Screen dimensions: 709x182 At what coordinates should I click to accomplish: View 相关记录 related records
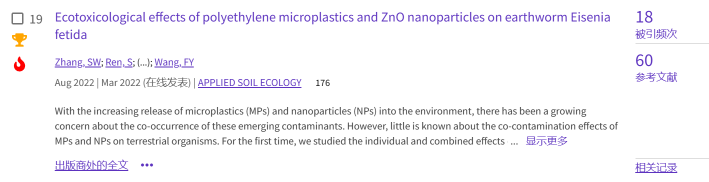tap(656, 167)
